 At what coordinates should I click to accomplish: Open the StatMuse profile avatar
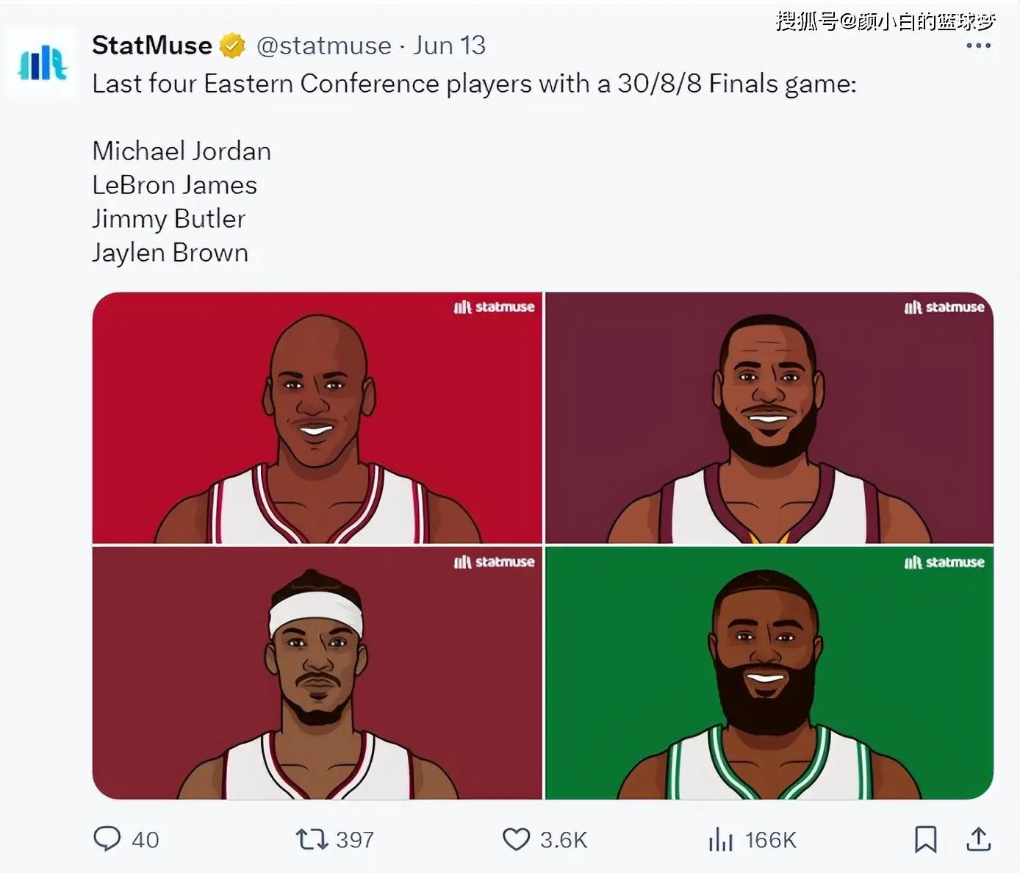(x=42, y=62)
